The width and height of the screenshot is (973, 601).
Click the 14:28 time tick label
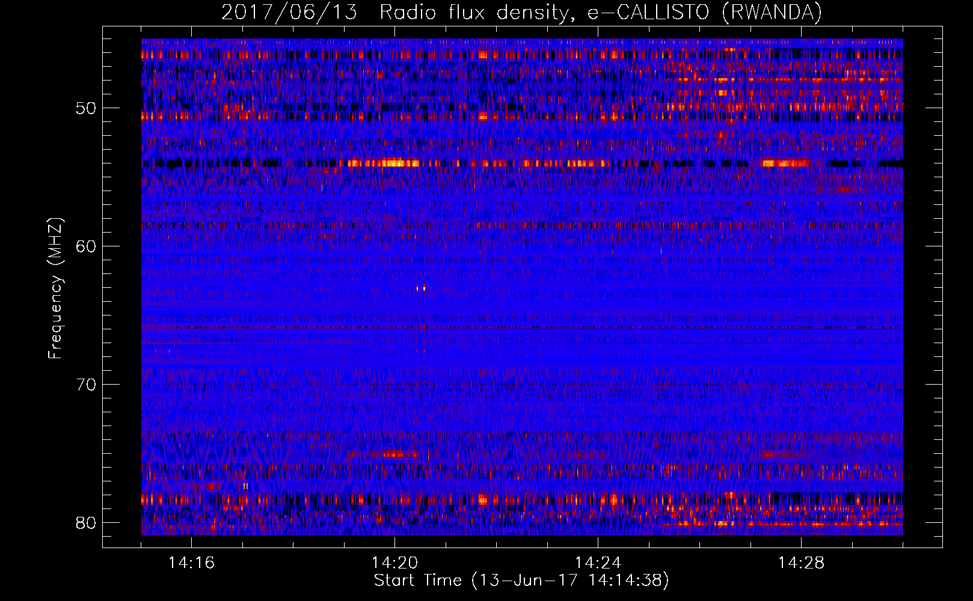(x=801, y=563)
